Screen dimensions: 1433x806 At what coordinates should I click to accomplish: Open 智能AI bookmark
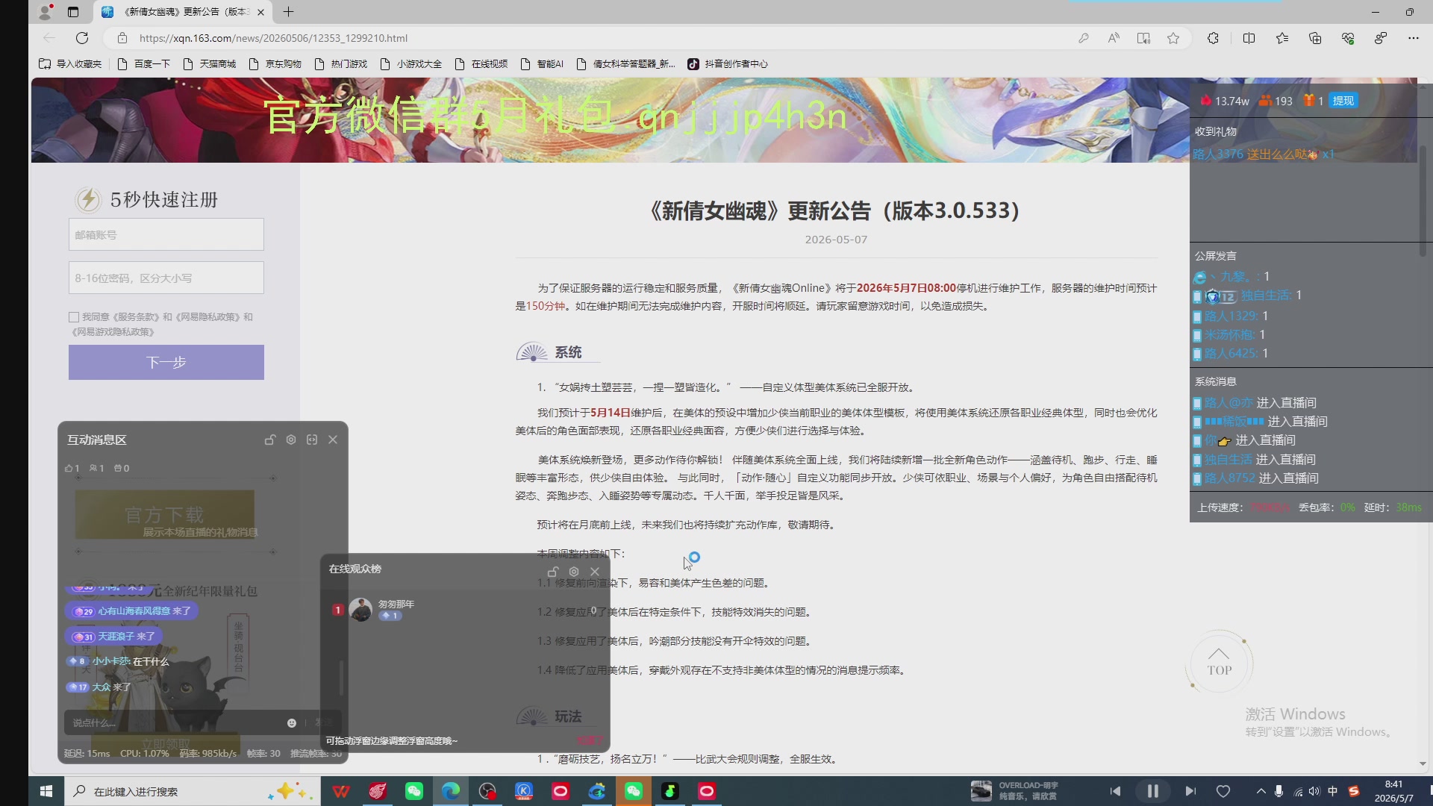pyautogui.click(x=542, y=63)
